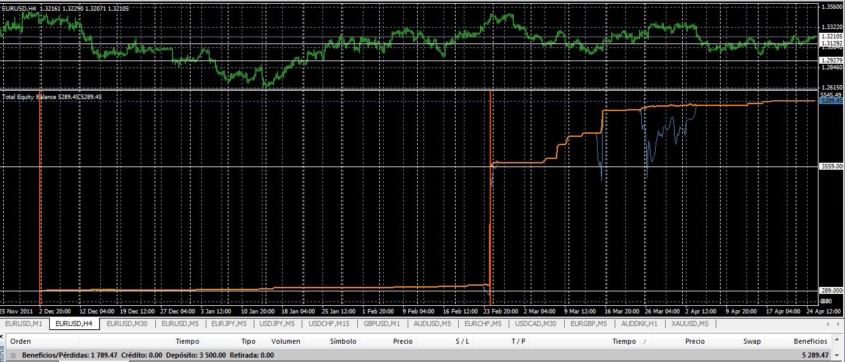
Task: Open the EURJPY,M5 chart tab
Action: 230,324
